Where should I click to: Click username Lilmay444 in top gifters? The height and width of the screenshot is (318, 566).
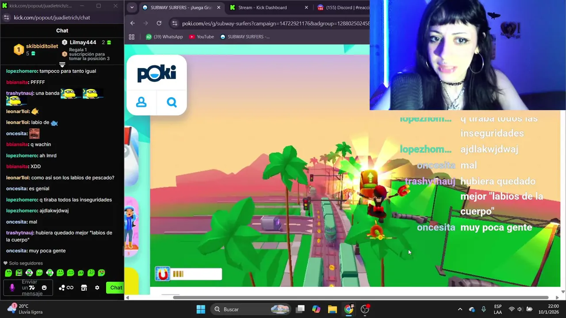coord(83,42)
